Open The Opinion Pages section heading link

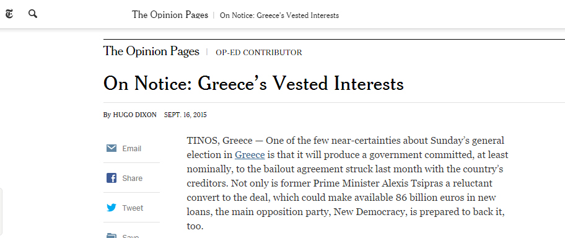pyautogui.click(x=151, y=51)
